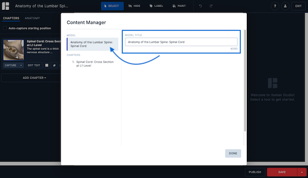Click Done to close Content Manager
Viewport: 308px width, 178px height.
[233, 153]
